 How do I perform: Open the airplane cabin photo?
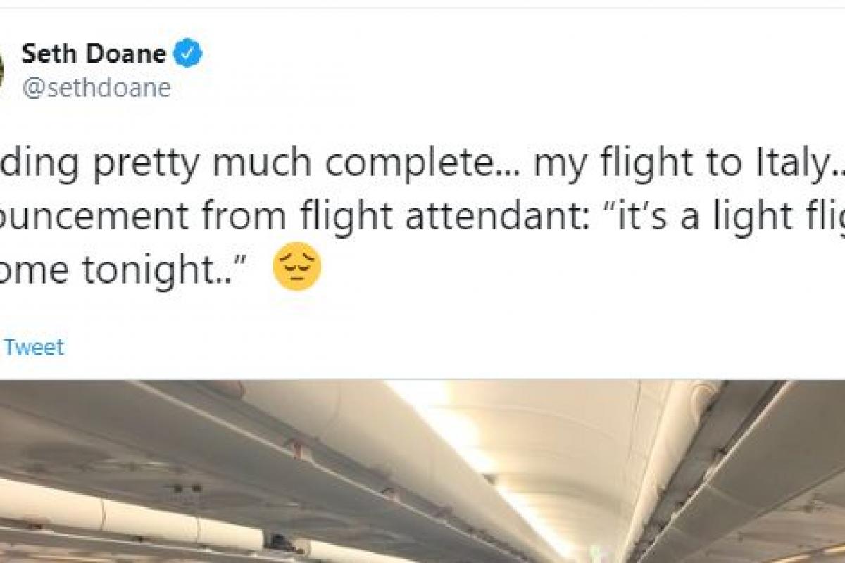pos(423,472)
